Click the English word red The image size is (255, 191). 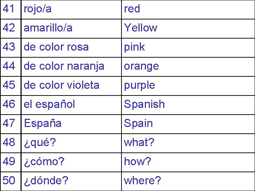pyautogui.click(x=132, y=9)
